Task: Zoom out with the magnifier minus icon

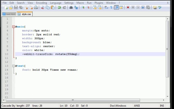Action: coord(88,7)
